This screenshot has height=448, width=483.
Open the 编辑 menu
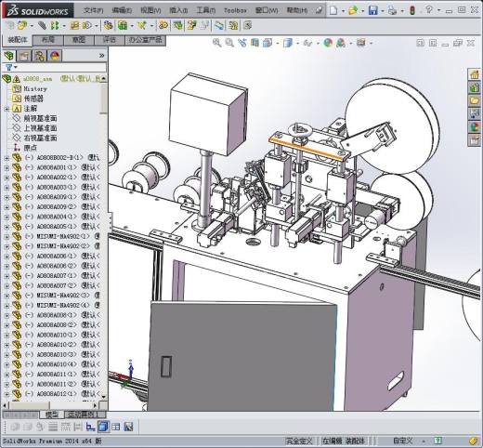click(x=122, y=10)
